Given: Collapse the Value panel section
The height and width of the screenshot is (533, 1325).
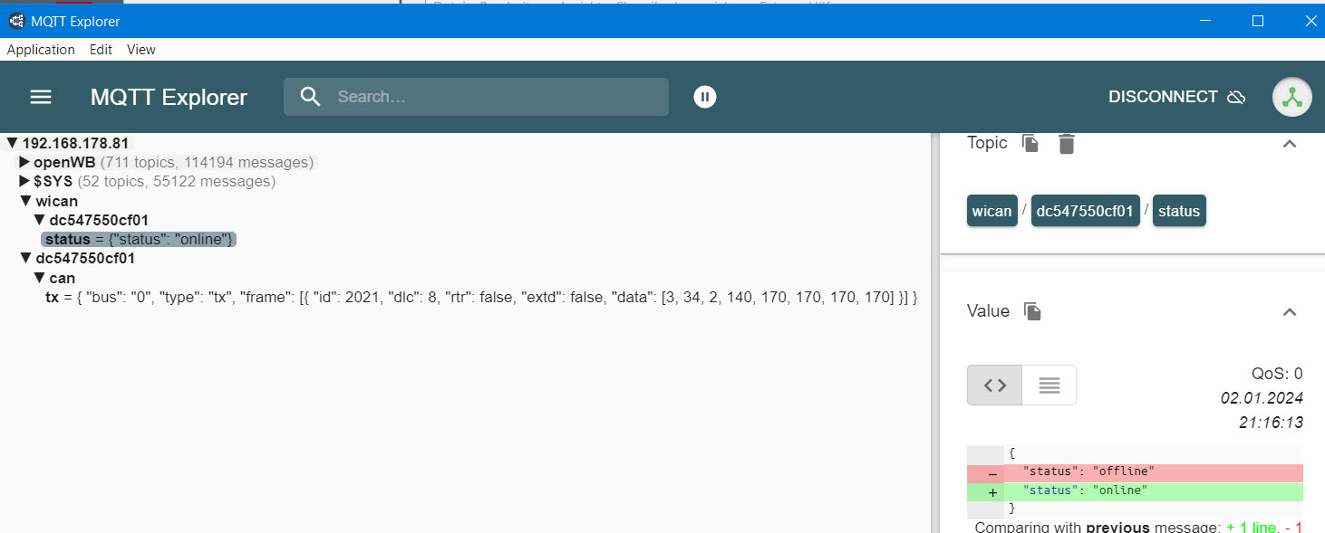Looking at the screenshot, I should coord(1290,312).
